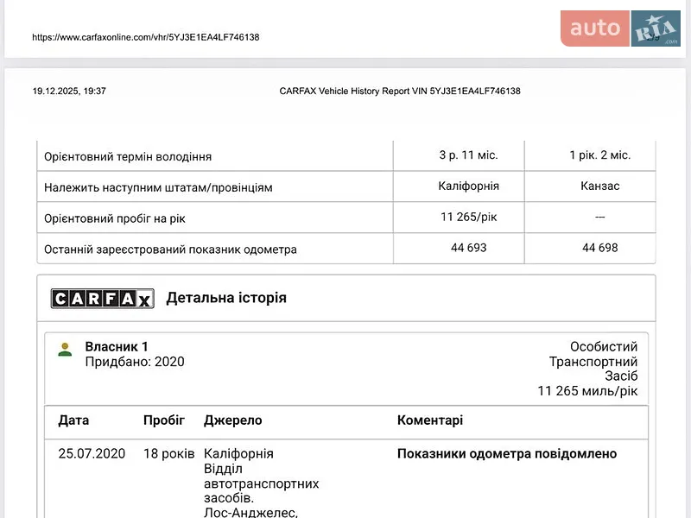
Task: Click the 'Останній зареєстрований показник одометра' label
Action: (x=170, y=250)
